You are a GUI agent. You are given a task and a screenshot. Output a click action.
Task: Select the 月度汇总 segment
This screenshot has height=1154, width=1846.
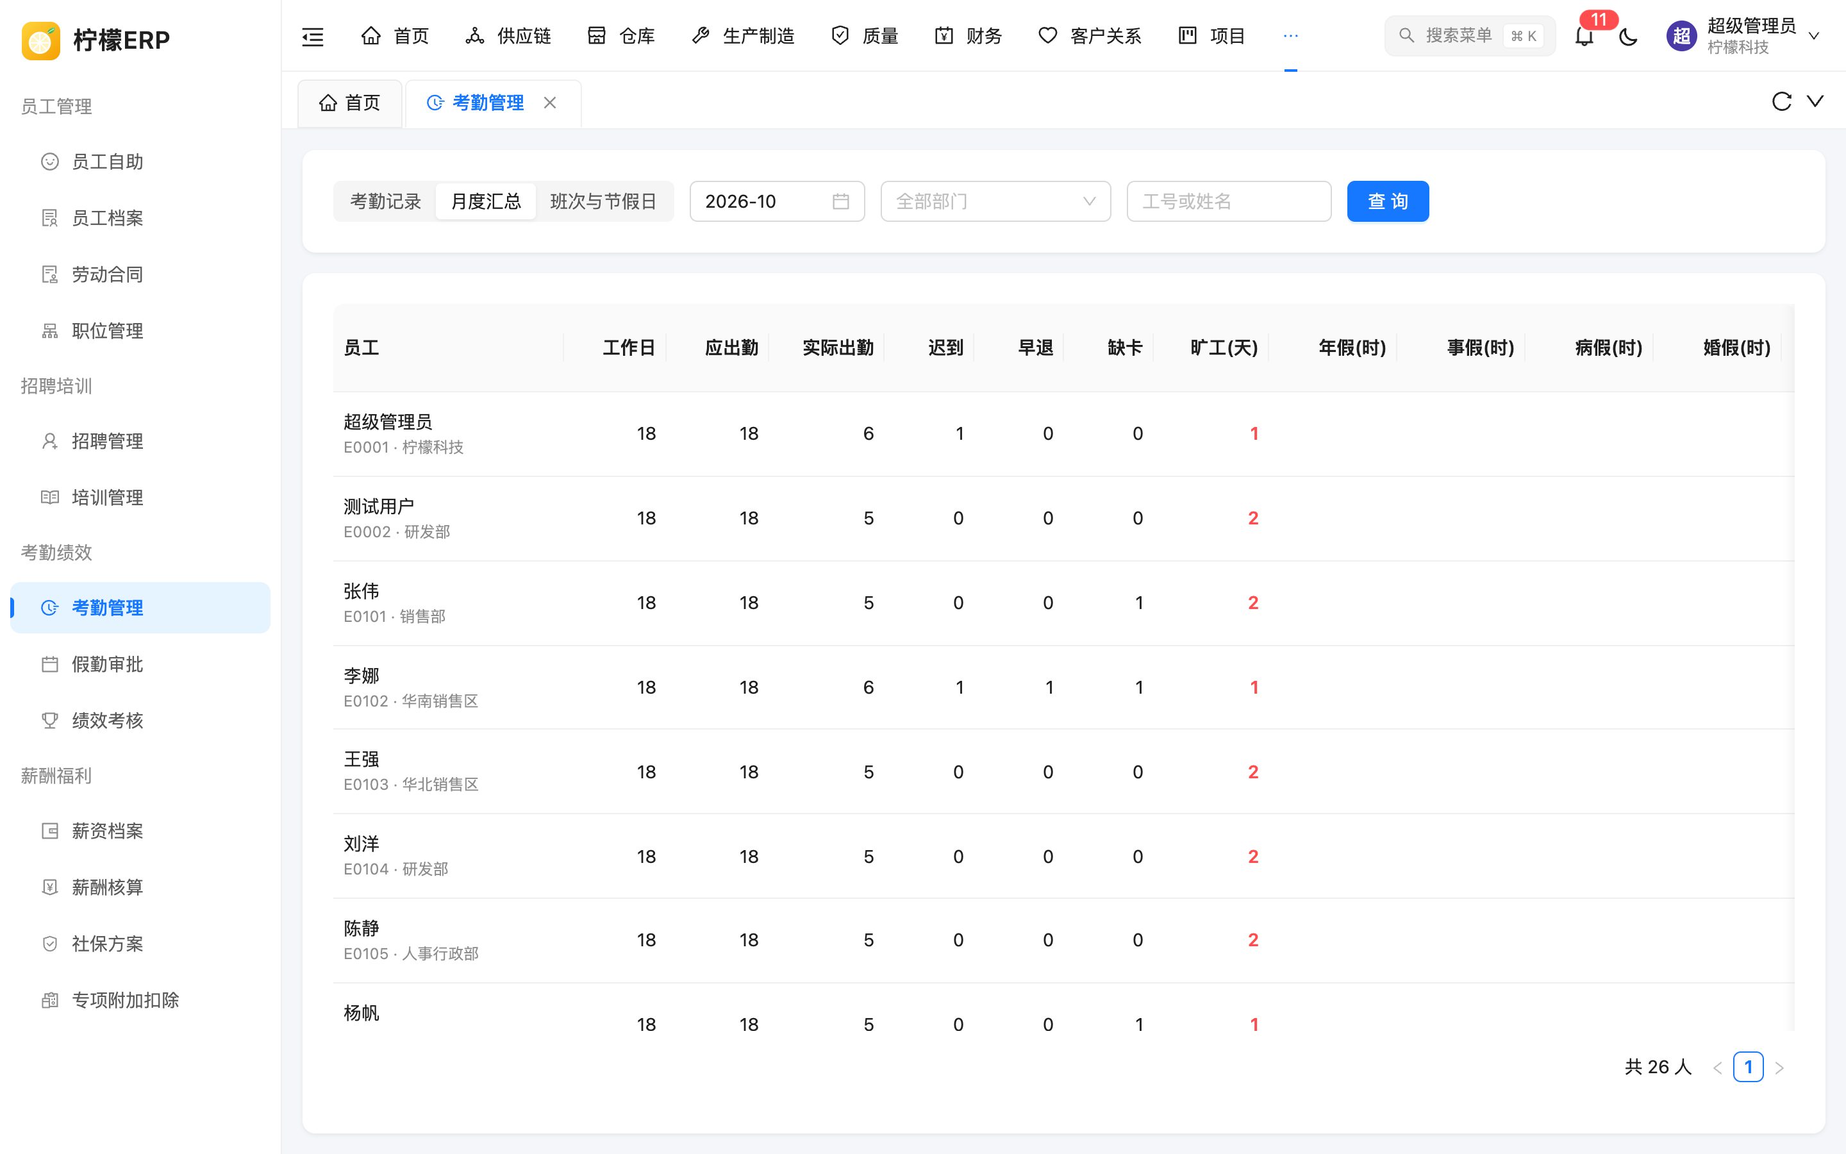(486, 201)
